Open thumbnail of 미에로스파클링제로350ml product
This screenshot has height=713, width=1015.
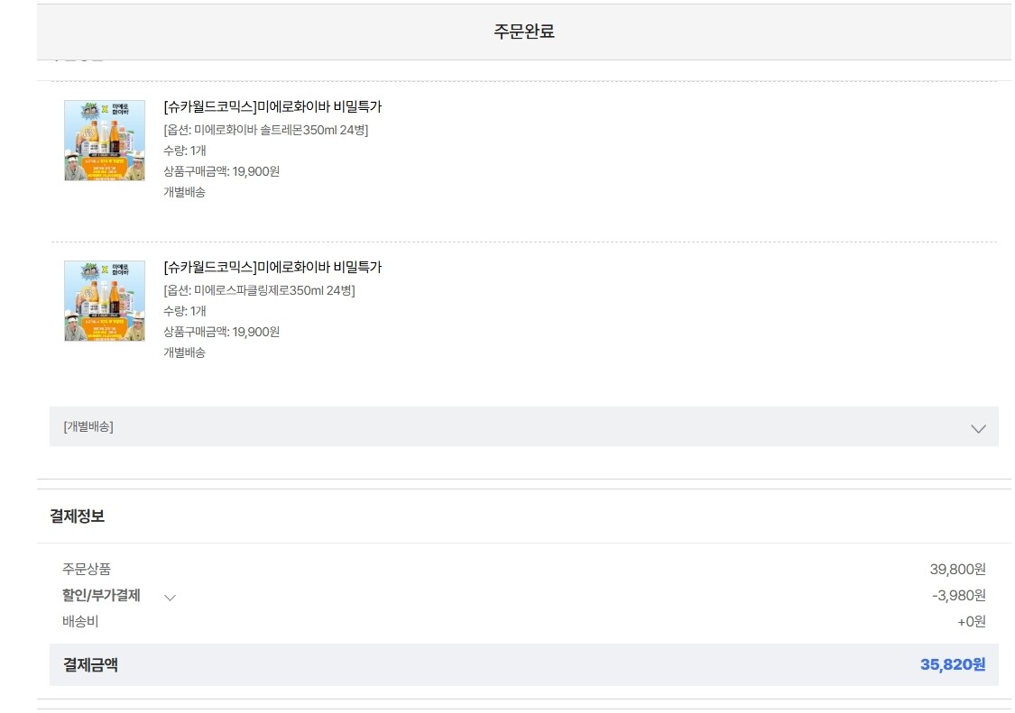tap(105, 301)
